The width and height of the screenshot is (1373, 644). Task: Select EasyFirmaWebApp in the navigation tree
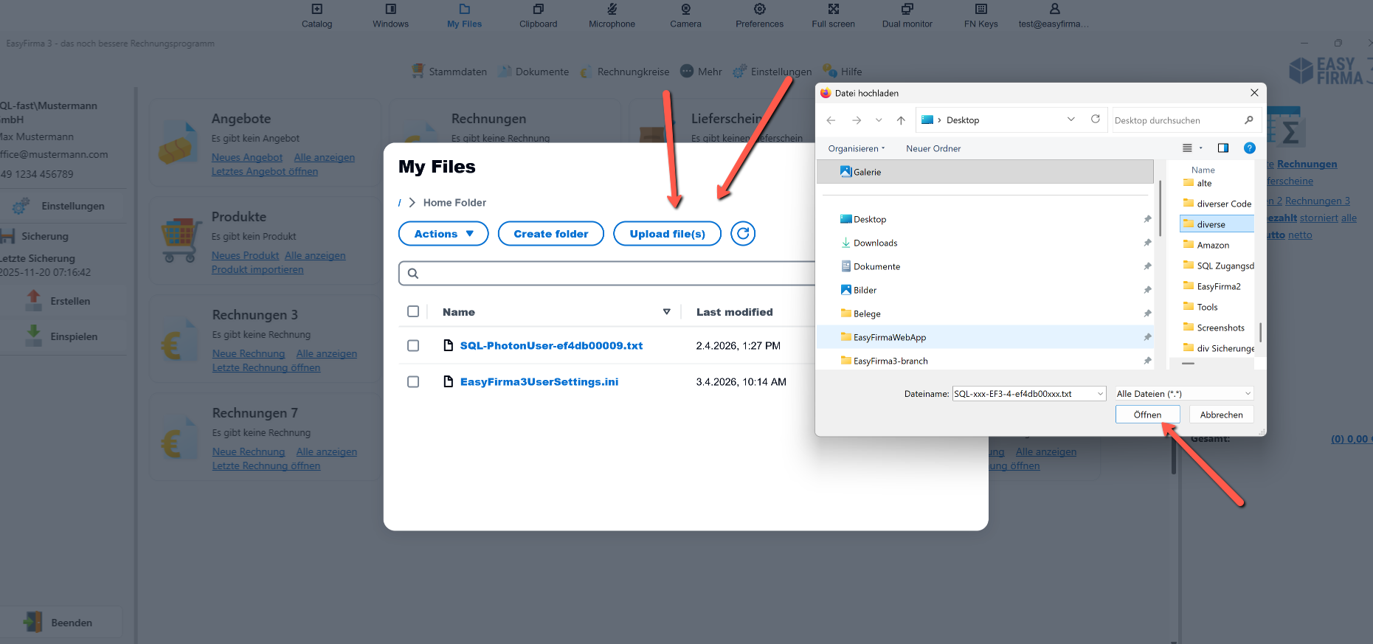pos(889,337)
